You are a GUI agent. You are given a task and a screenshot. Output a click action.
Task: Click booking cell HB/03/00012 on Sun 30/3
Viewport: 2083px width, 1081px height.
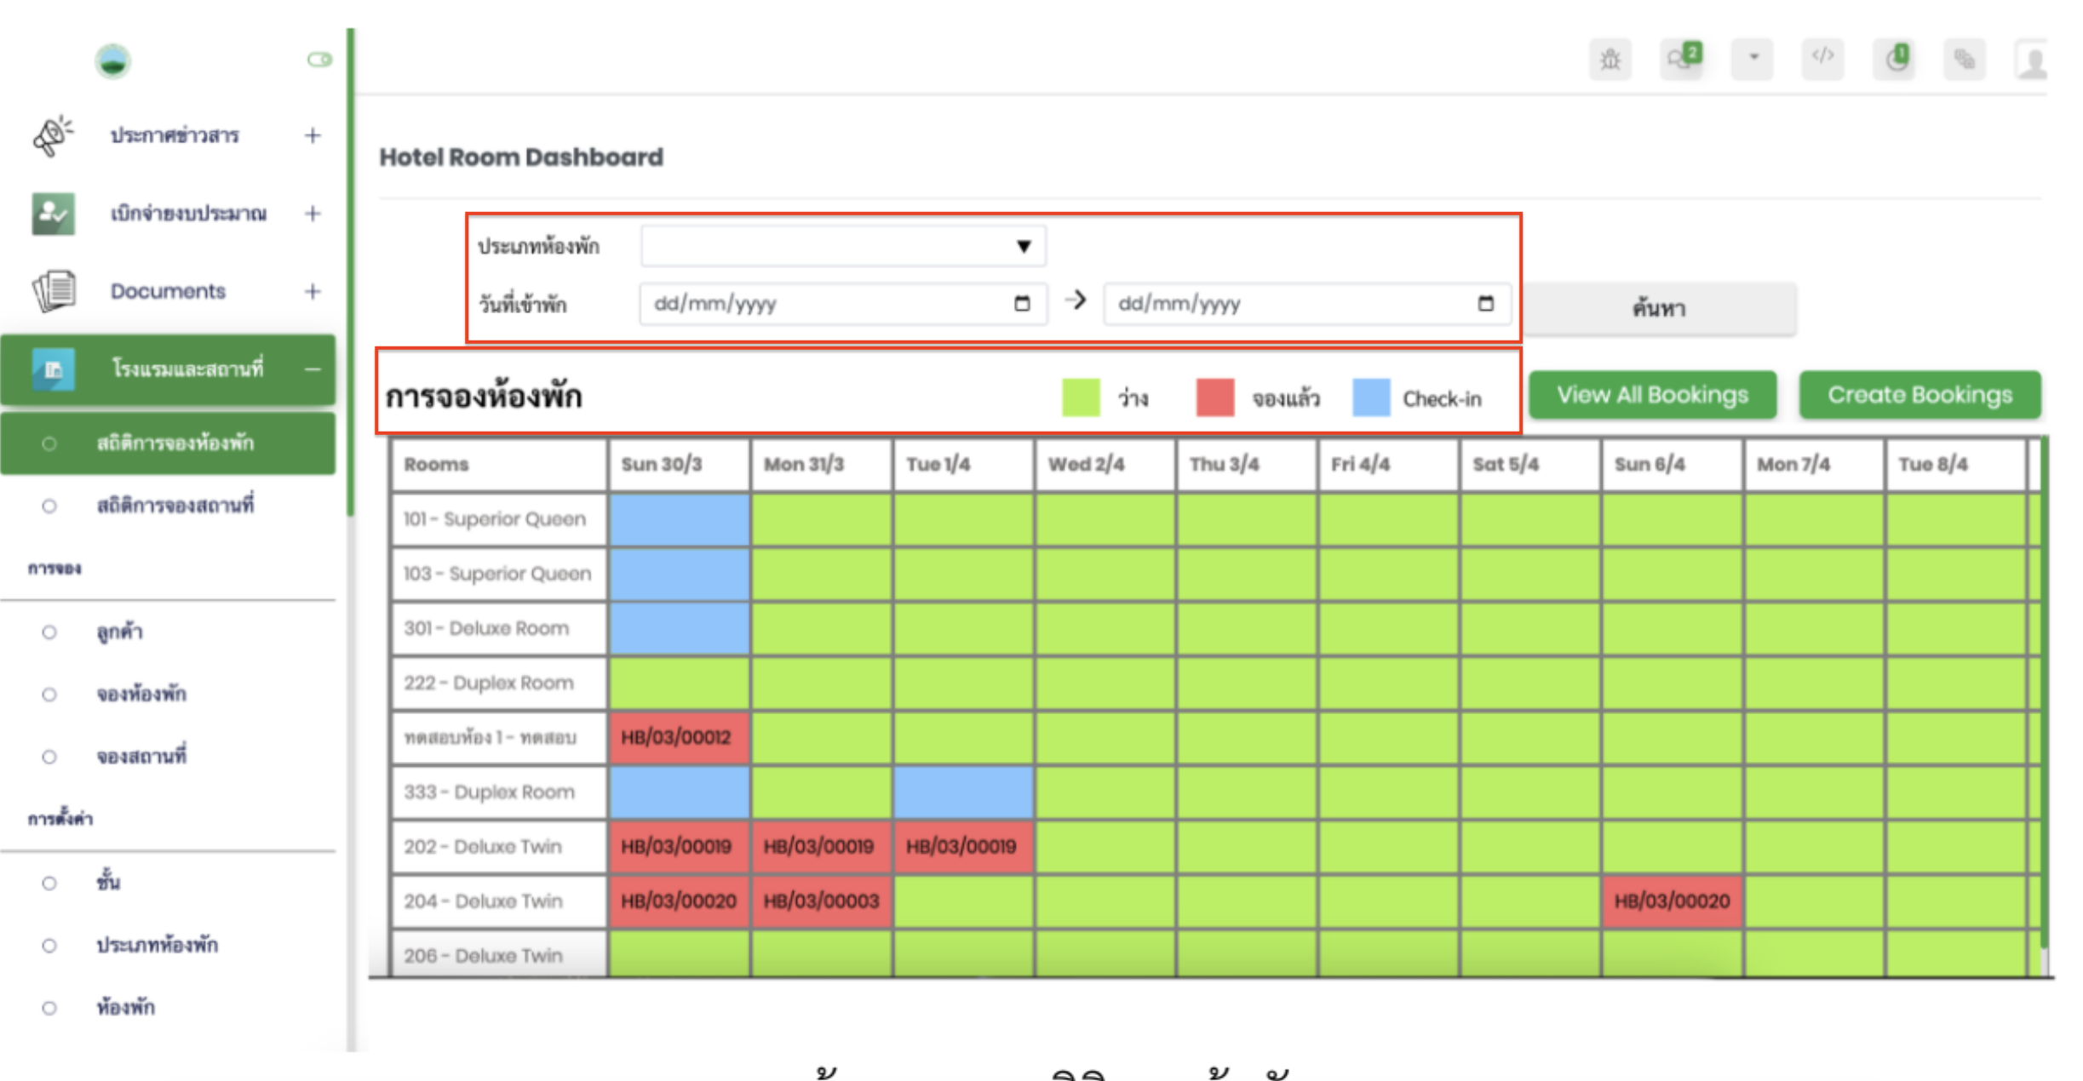pyautogui.click(x=678, y=737)
